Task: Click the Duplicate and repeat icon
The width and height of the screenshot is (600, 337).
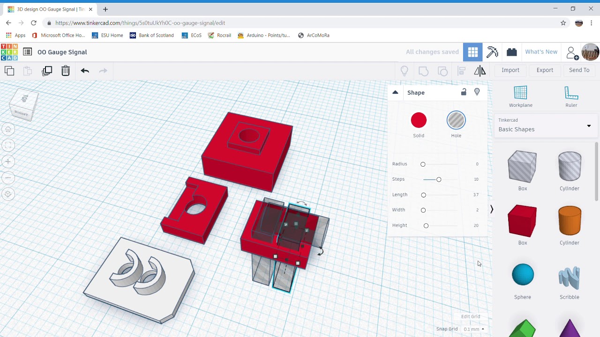Action: click(x=47, y=71)
